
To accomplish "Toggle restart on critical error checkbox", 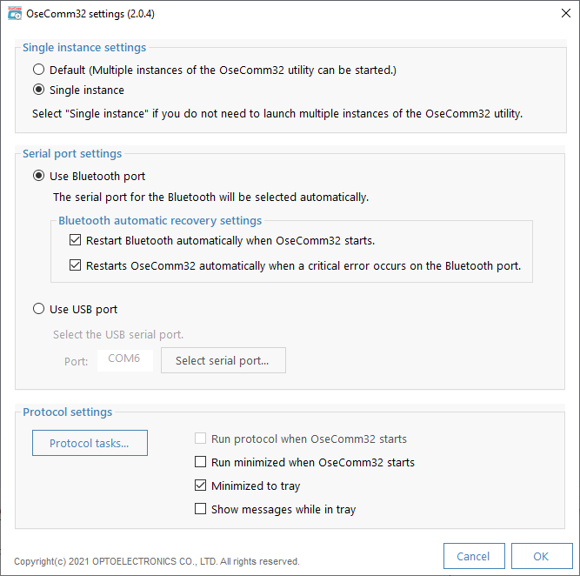I will tap(75, 265).
